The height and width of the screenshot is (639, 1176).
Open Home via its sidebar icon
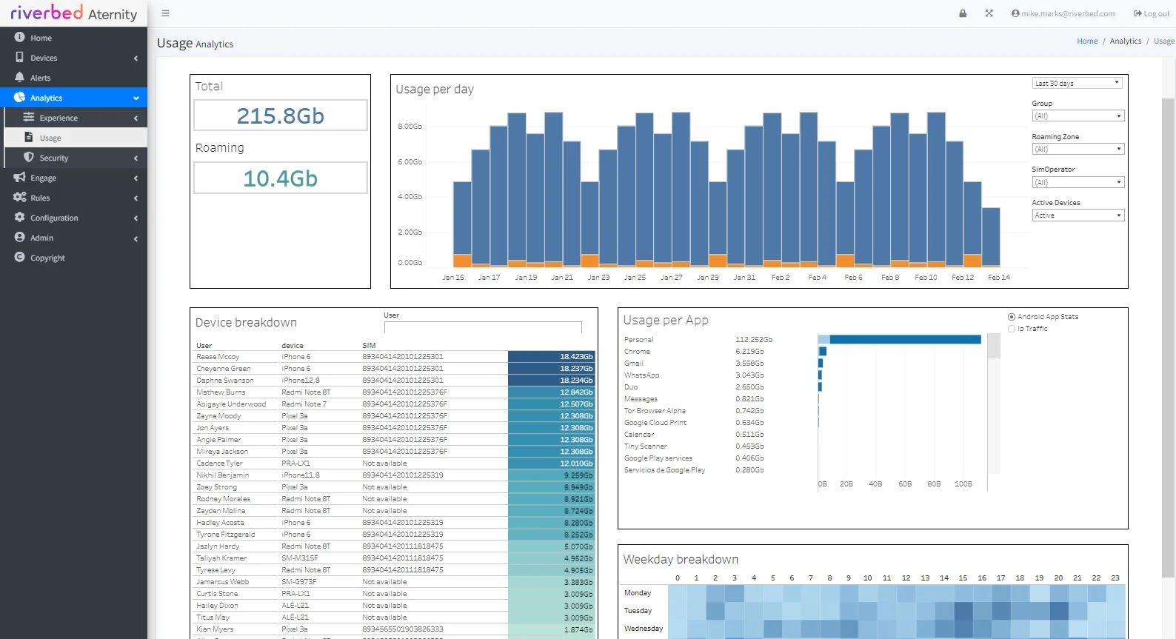[19, 37]
